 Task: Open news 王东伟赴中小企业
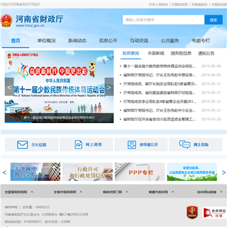click(x=160, y=110)
